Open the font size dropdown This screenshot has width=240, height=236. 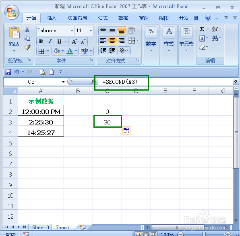click(91, 31)
